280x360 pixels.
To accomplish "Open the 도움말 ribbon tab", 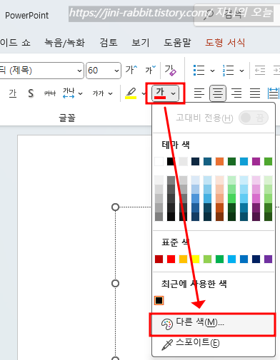I will pos(177,43).
